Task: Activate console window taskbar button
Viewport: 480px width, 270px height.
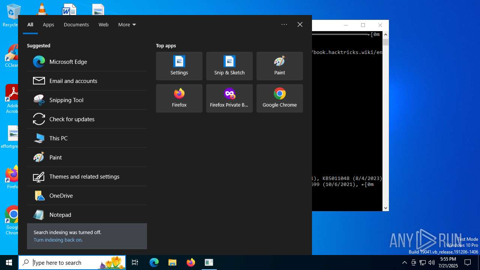Action: pyautogui.click(x=209, y=262)
